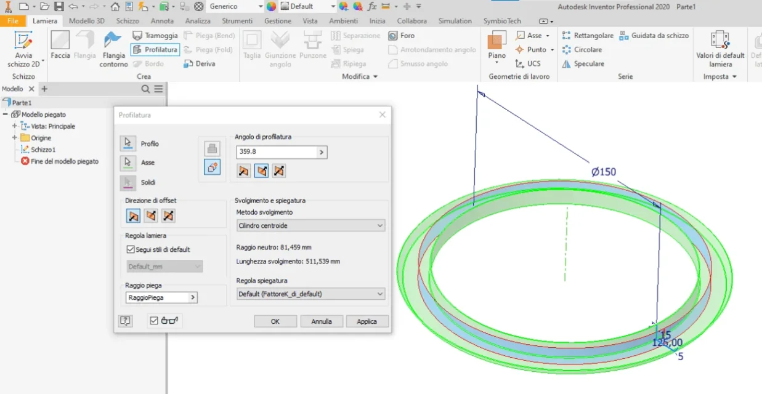Select third Angolo di profilatura direction

279,171
